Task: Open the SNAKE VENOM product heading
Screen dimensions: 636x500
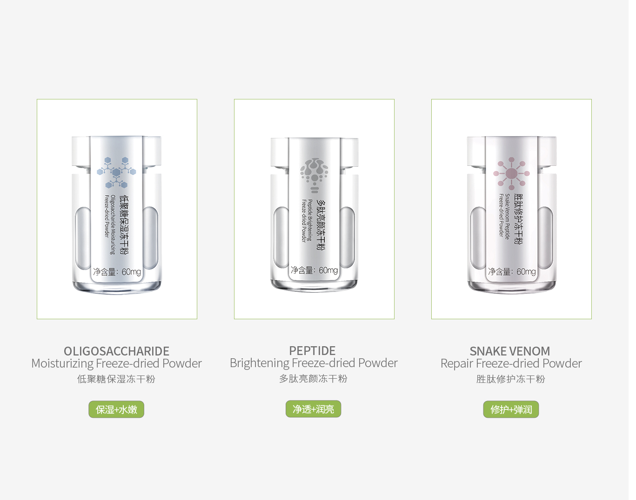Action: tap(510, 351)
